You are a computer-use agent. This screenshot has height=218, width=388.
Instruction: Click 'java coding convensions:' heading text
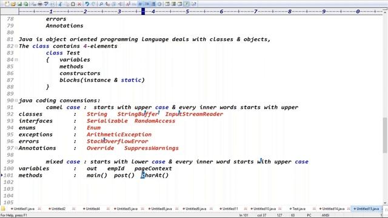point(59,101)
